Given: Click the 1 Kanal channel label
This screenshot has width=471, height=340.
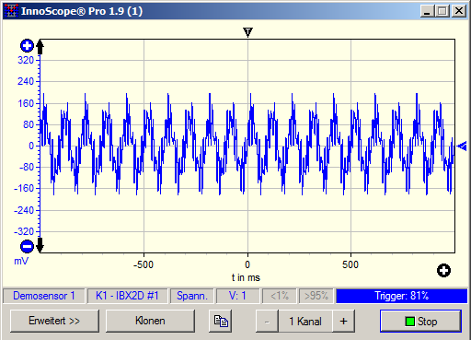Looking at the screenshot, I should [305, 322].
